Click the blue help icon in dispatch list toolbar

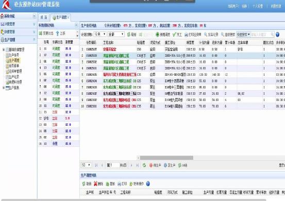pos(148,184)
